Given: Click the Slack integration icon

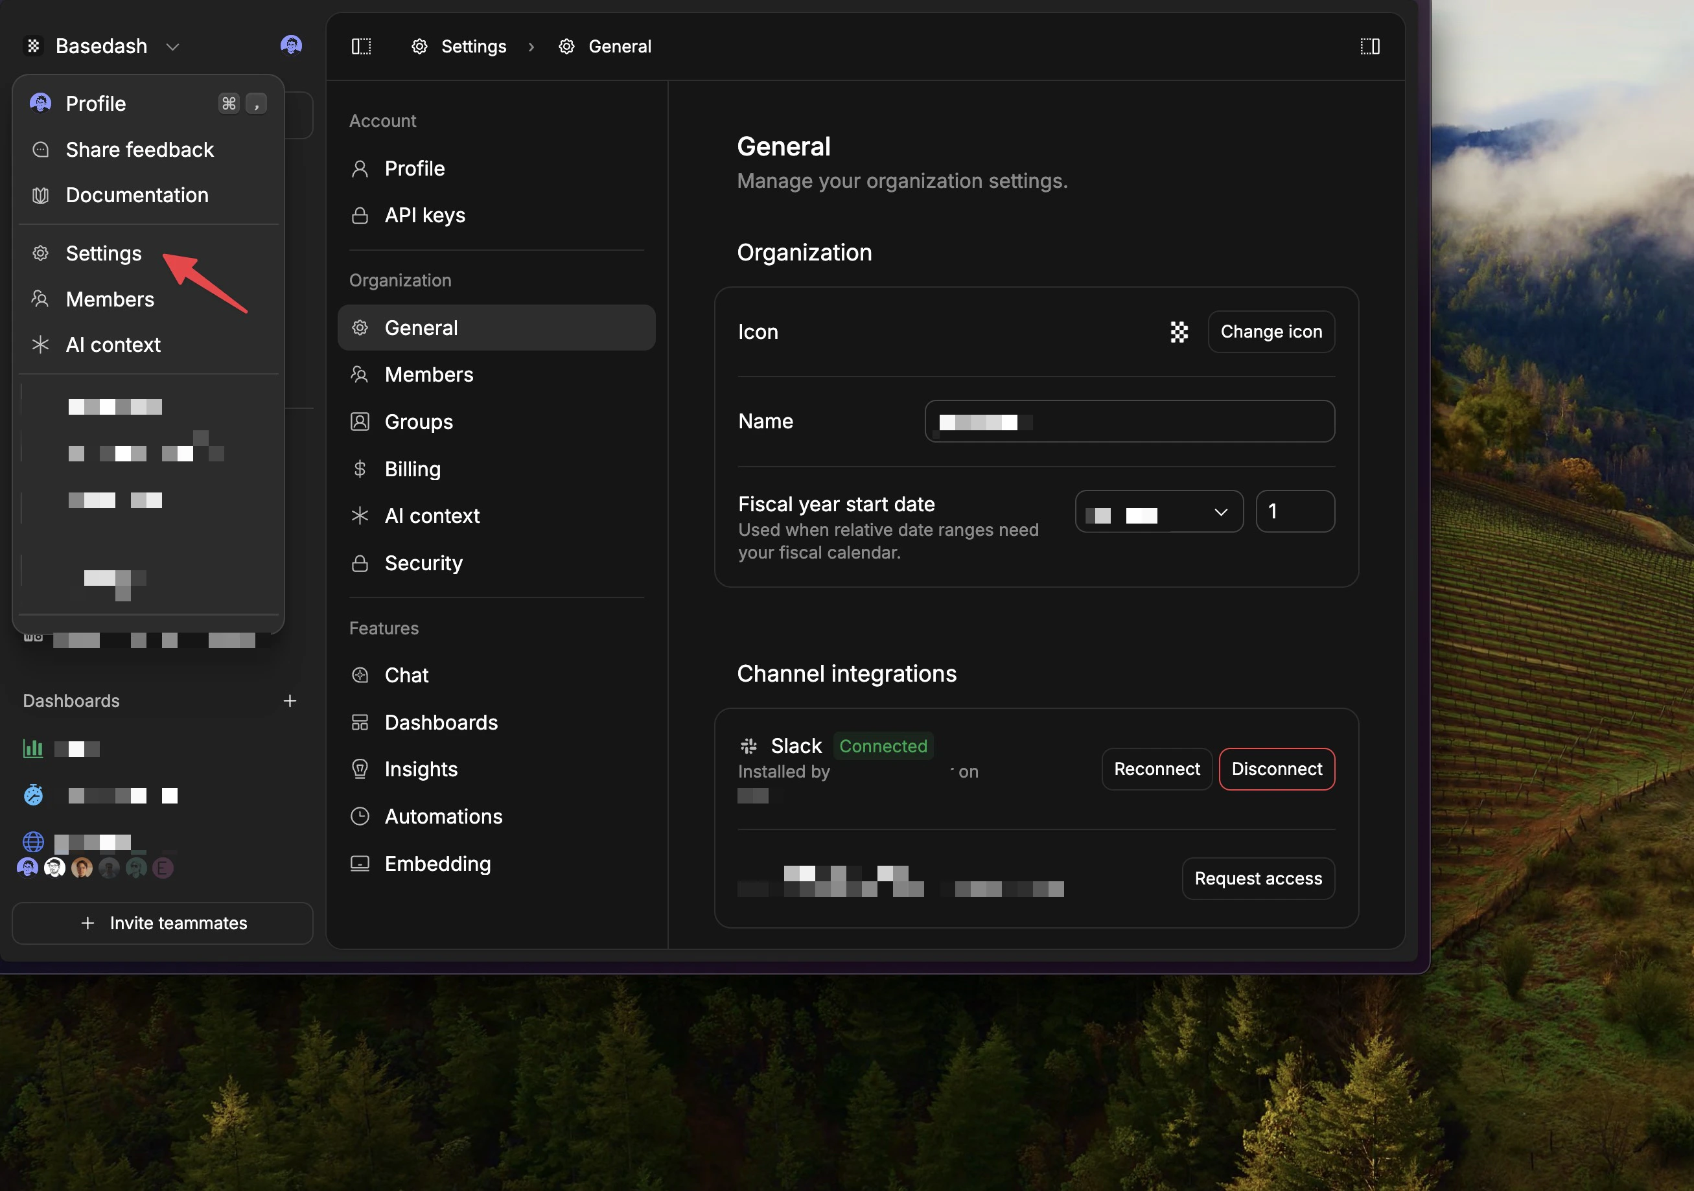Looking at the screenshot, I should coord(748,746).
